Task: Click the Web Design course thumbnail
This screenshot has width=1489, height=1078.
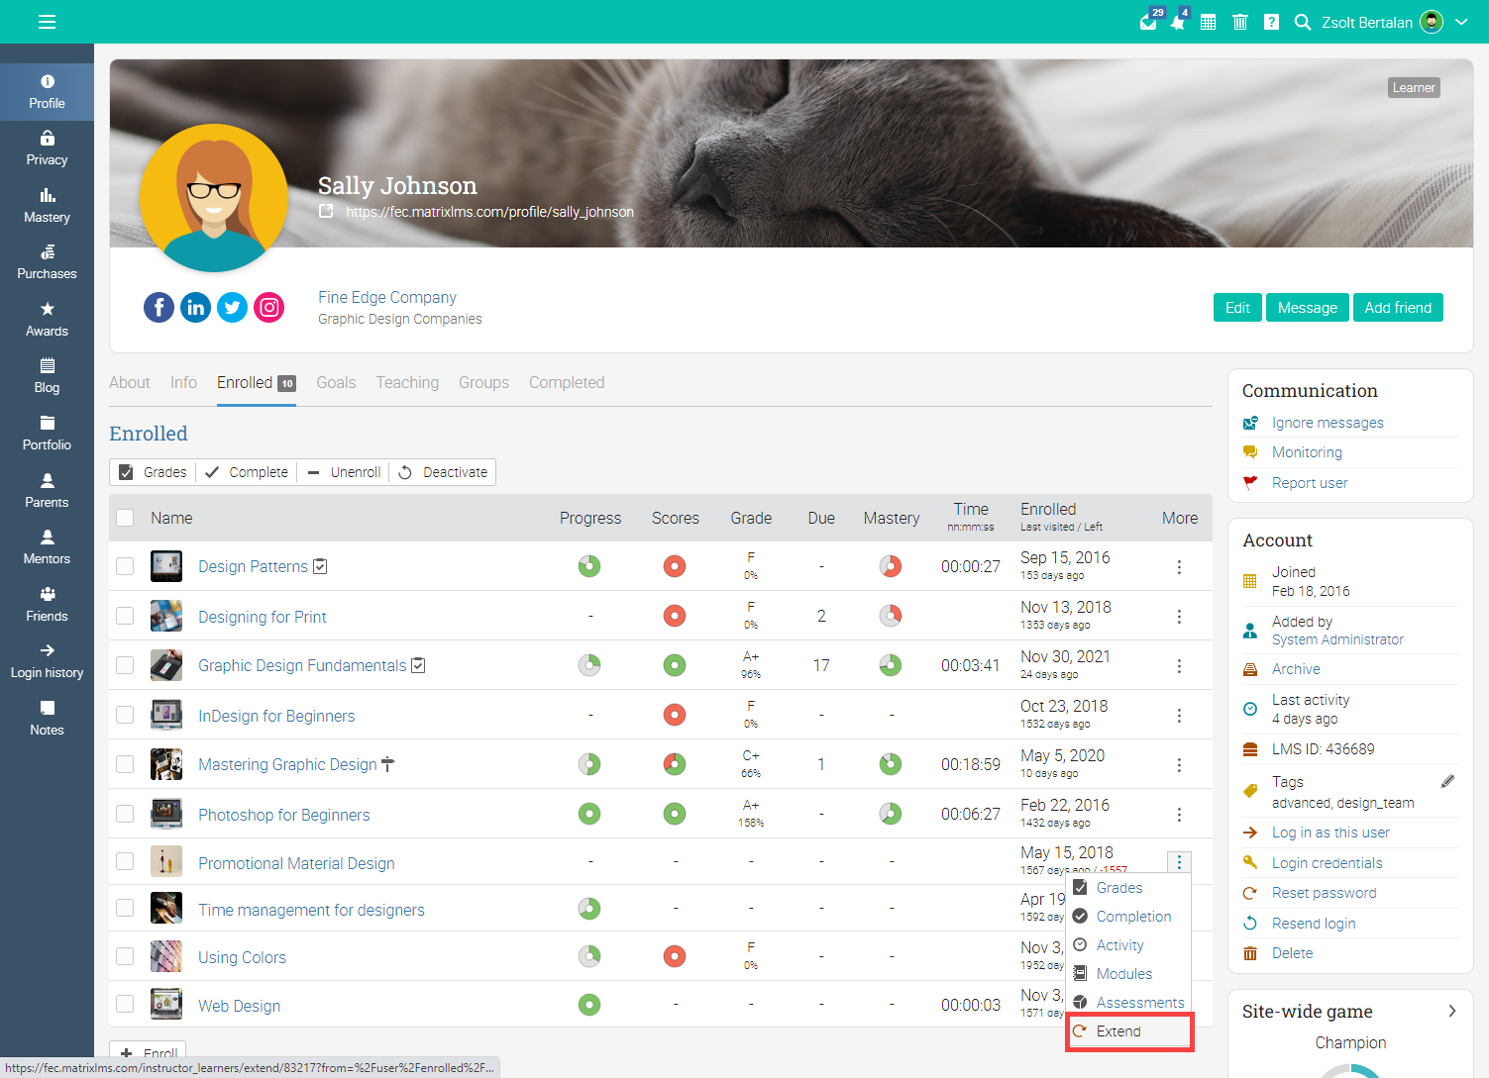Action: (x=166, y=1004)
